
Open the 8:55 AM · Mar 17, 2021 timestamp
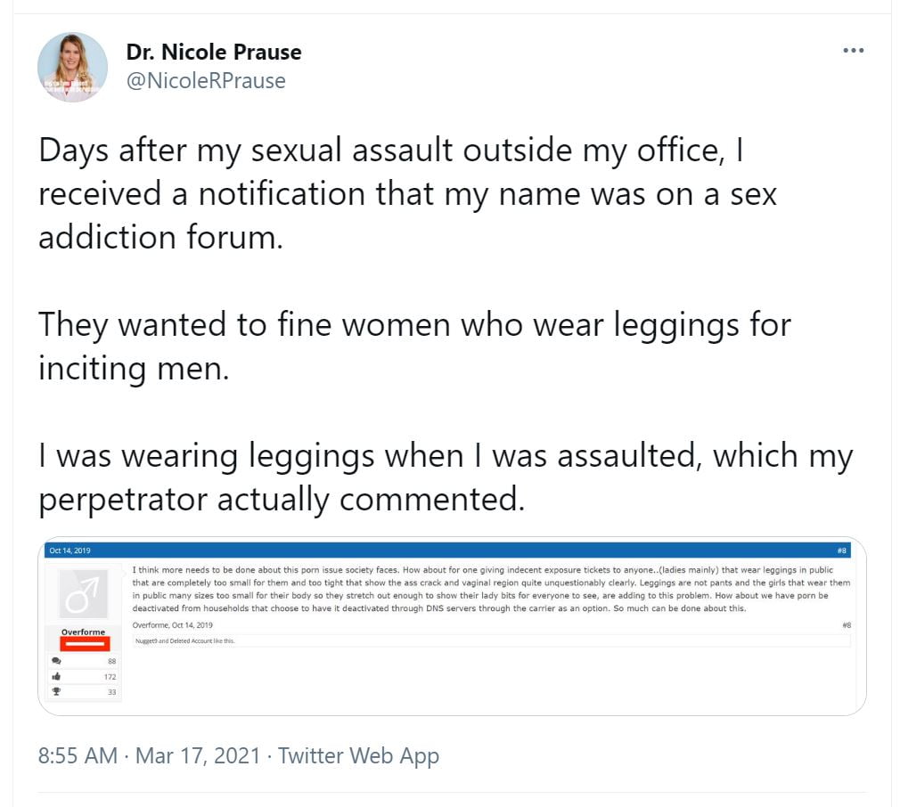pyautogui.click(x=149, y=756)
